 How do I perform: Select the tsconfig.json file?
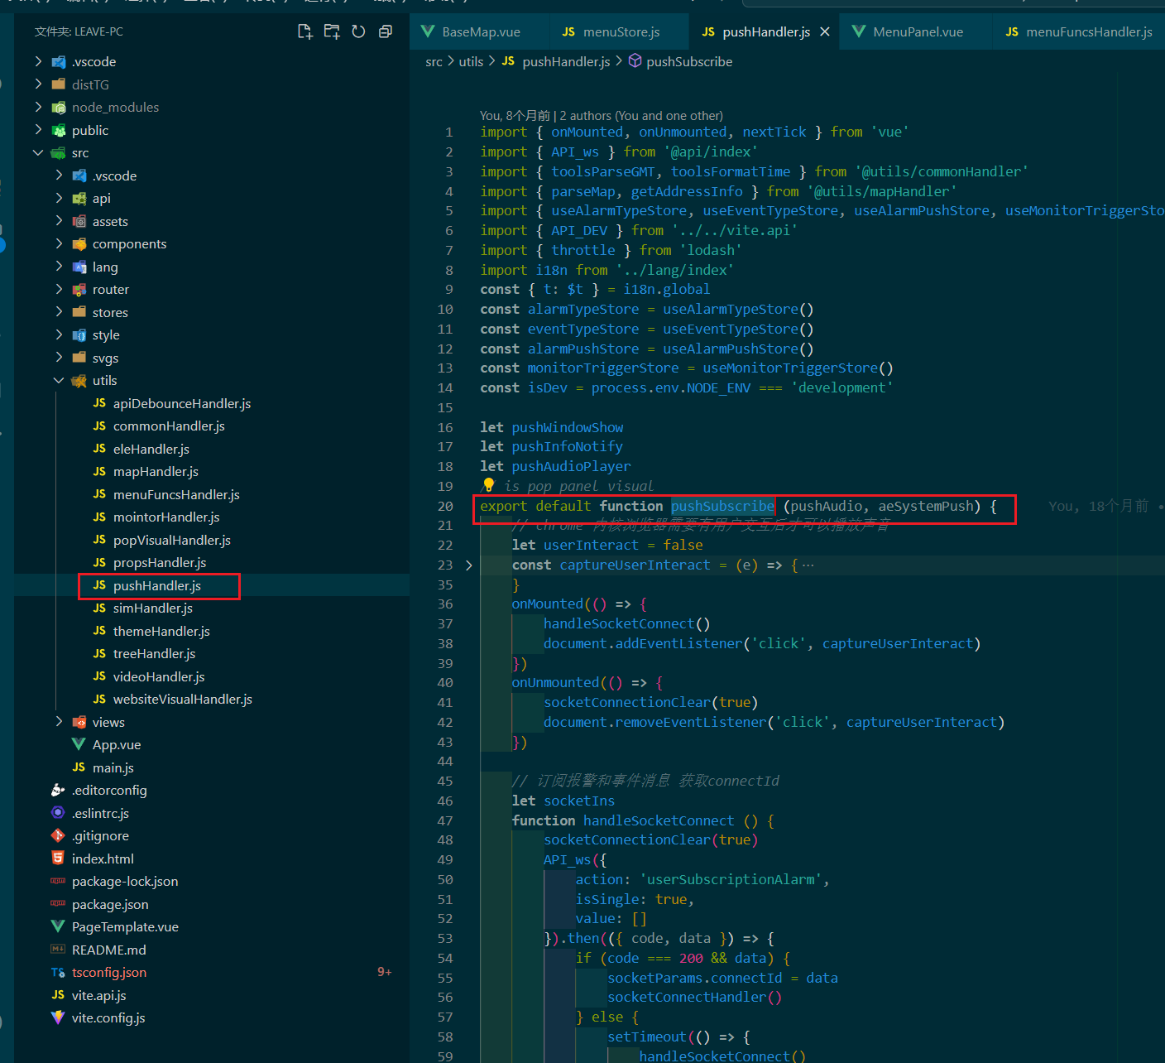[108, 973]
